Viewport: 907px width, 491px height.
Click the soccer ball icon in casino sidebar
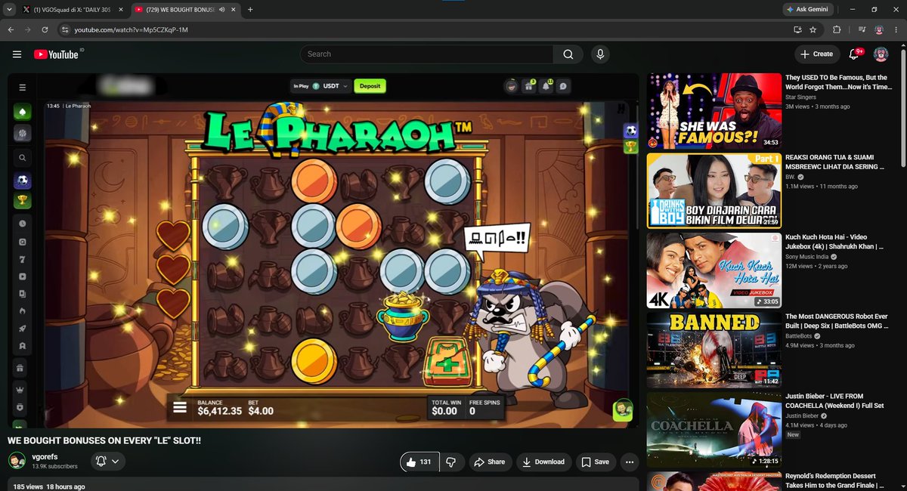(x=23, y=181)
